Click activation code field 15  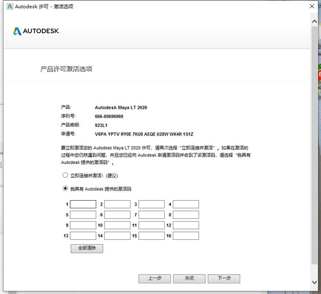point(151,236)
